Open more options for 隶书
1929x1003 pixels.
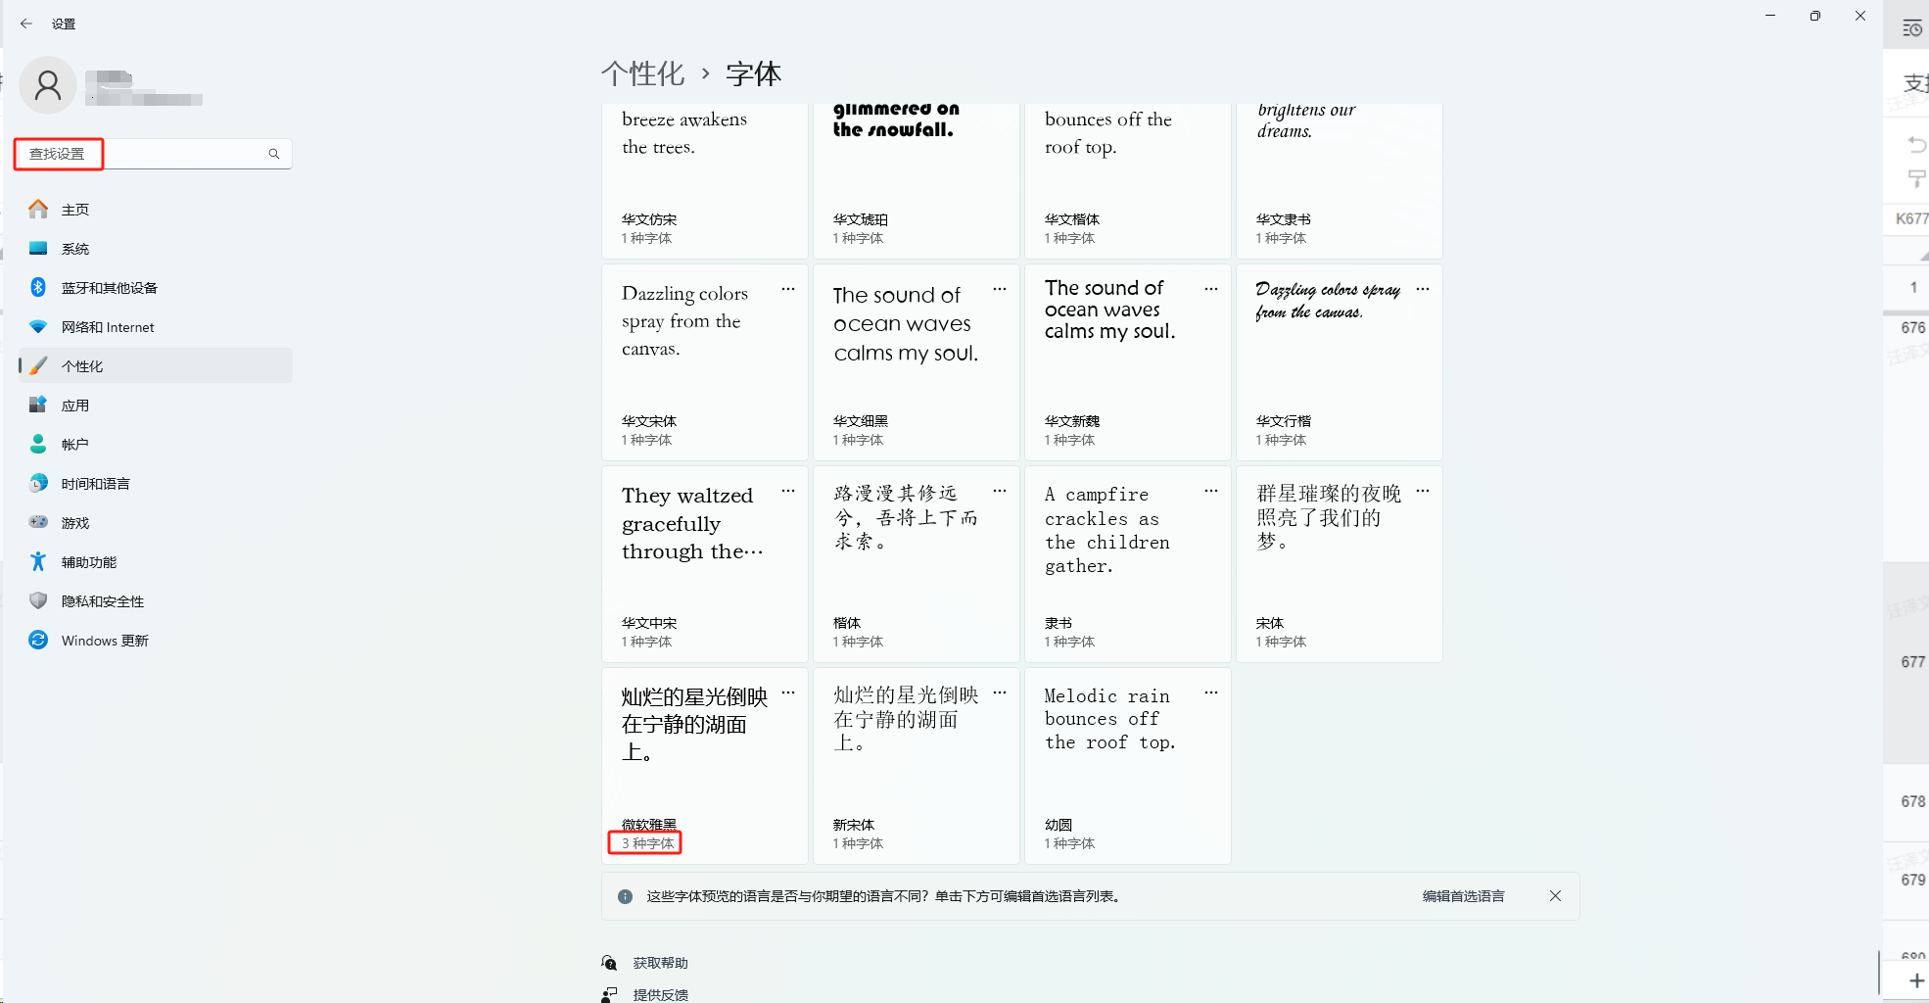tap(1211, 491)
